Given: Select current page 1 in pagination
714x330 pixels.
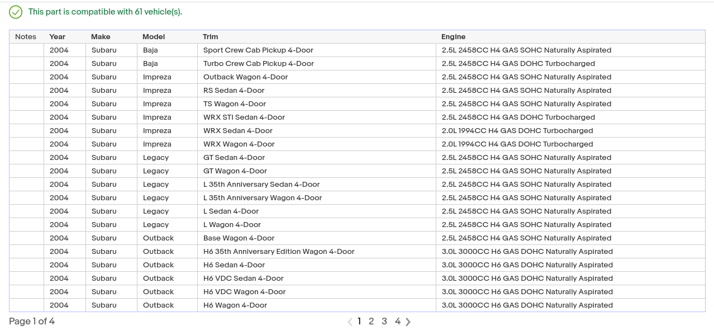Looking at the screenshot, I should [359, 321].
